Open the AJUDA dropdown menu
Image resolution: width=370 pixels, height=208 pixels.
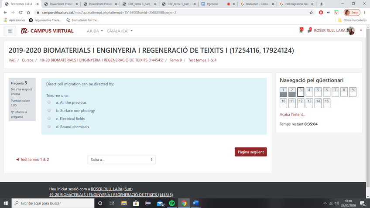click(95, 31)
